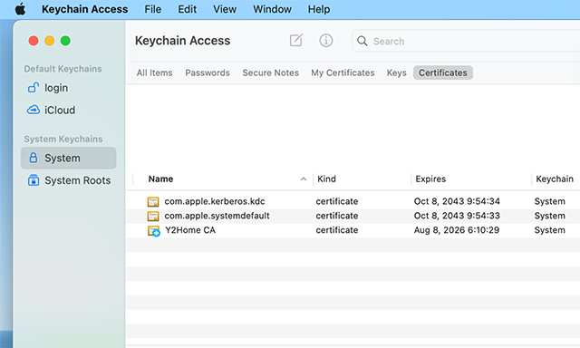The image size is (580, 348).
Task: Click Kind cell of Y2Home CA row
Action: [337, 230]
